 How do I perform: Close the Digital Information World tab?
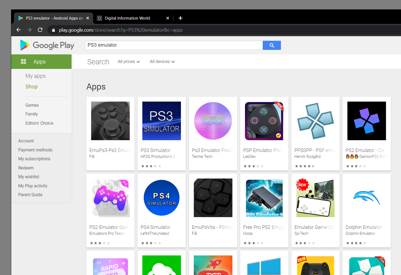click(x=168, y=18)
